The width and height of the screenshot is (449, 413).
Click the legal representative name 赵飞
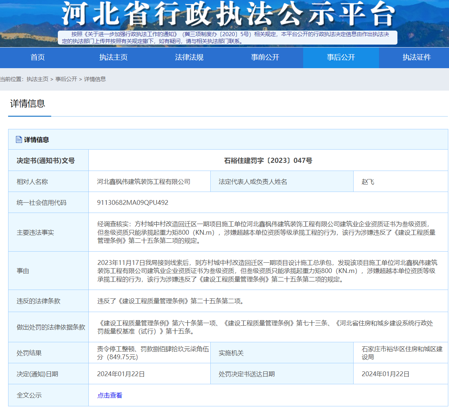[x=368, y=182]
